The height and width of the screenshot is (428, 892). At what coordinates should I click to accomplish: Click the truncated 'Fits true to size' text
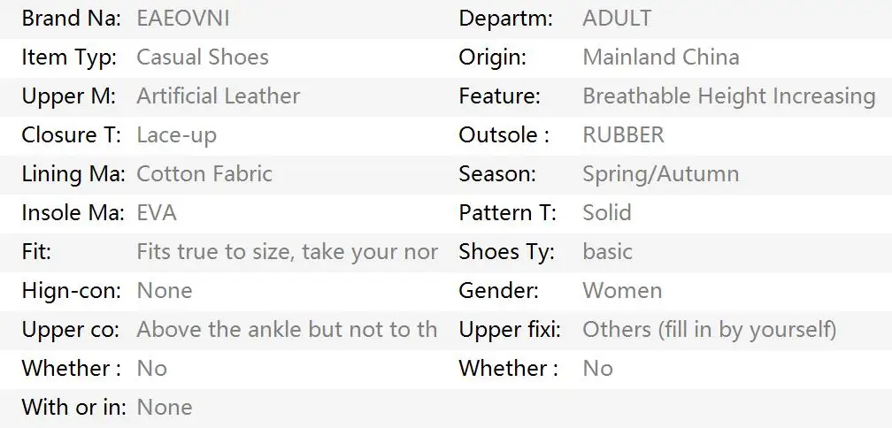(x=287, y=252)
